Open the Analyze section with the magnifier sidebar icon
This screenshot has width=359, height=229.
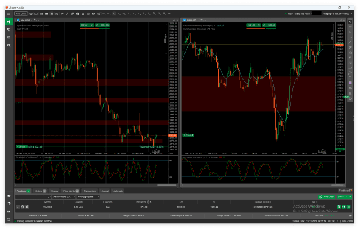pyautogui.click(x=9, y=45)
